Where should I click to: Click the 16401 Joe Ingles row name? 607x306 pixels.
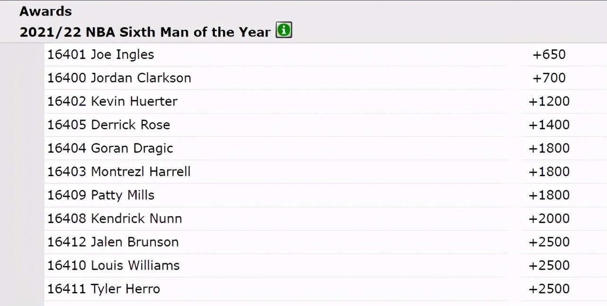[x=101, y=55]
